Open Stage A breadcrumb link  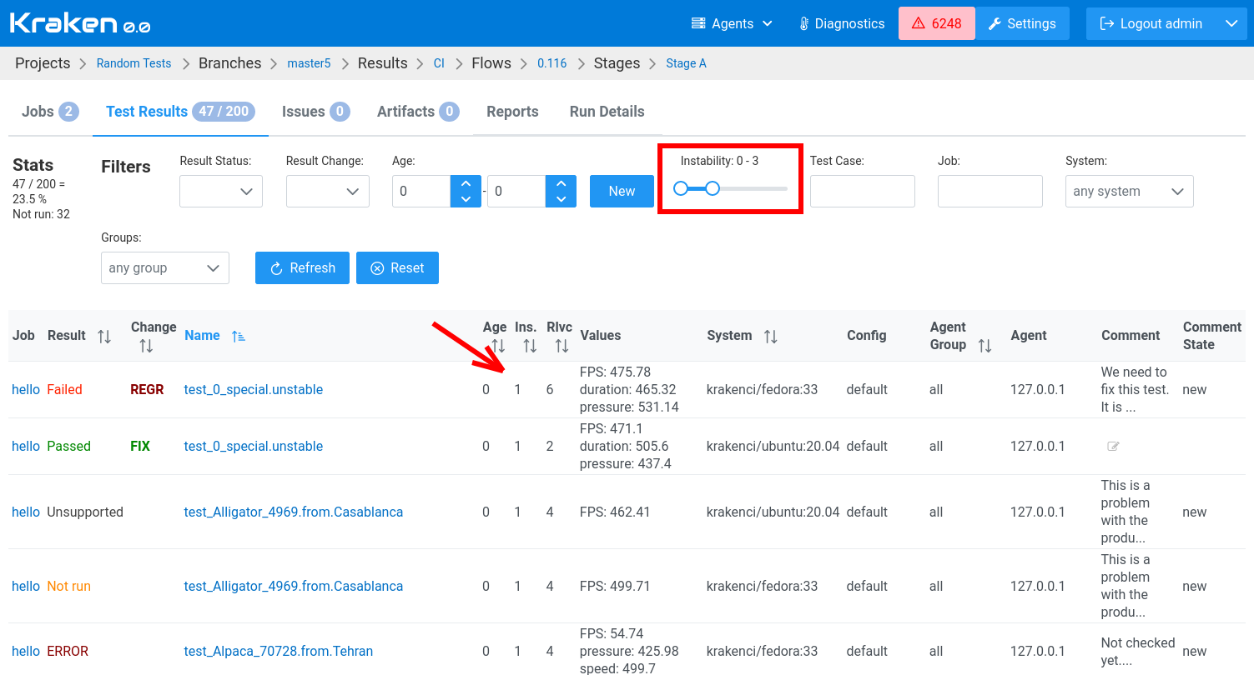pos(686,63)
